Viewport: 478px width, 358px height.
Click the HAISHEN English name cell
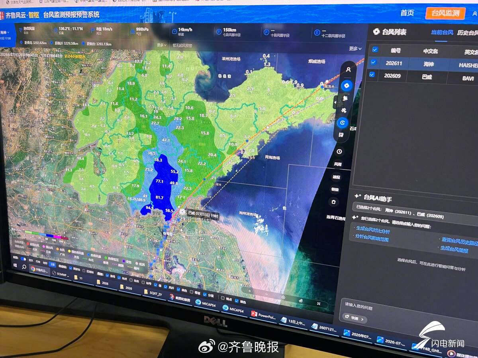[x=468, y=65]
